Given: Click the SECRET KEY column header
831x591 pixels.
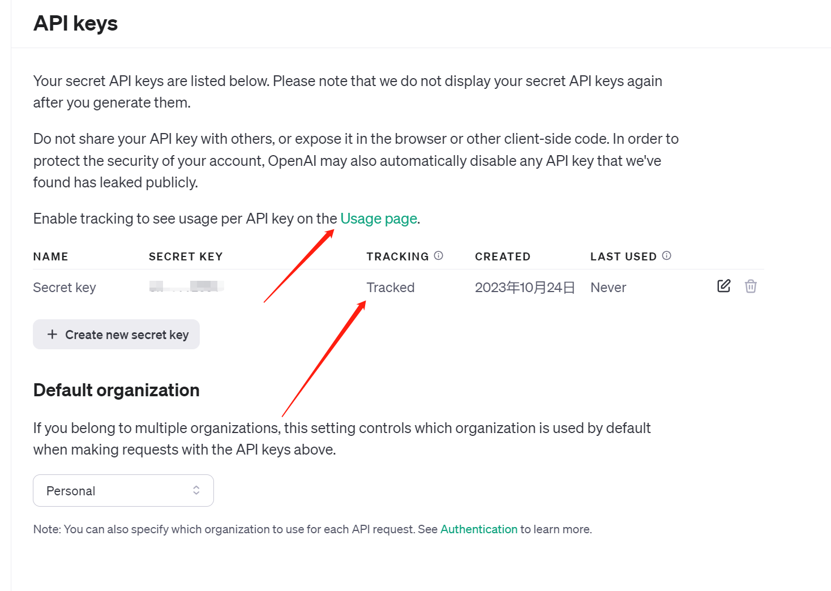Looking at the screenshot, I should pyautogui.click(x=186, y=257).
